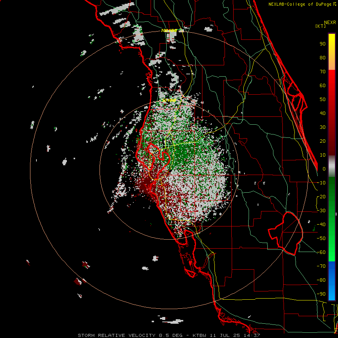The image size is (338, 338).
Task: Click the positive 40 knot scale label
Action: 323,113
